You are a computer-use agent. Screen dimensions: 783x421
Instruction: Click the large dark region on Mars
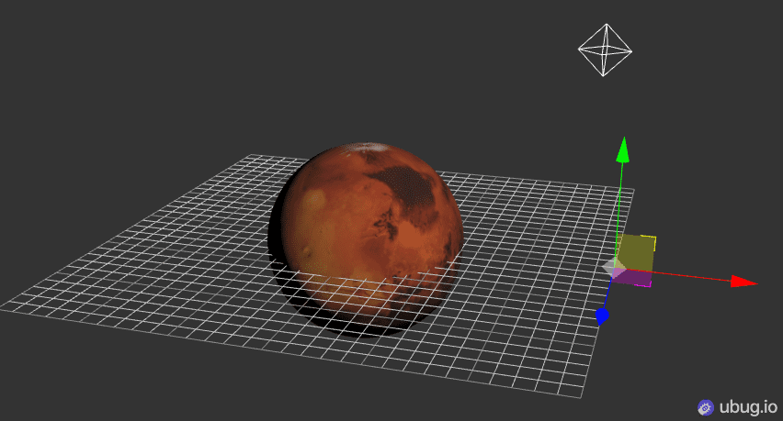tap(408, 188)
